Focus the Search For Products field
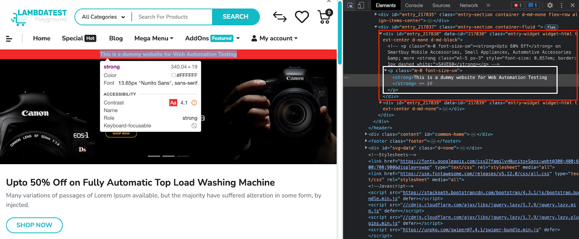The image size is (579, 239). click(172, 17)
